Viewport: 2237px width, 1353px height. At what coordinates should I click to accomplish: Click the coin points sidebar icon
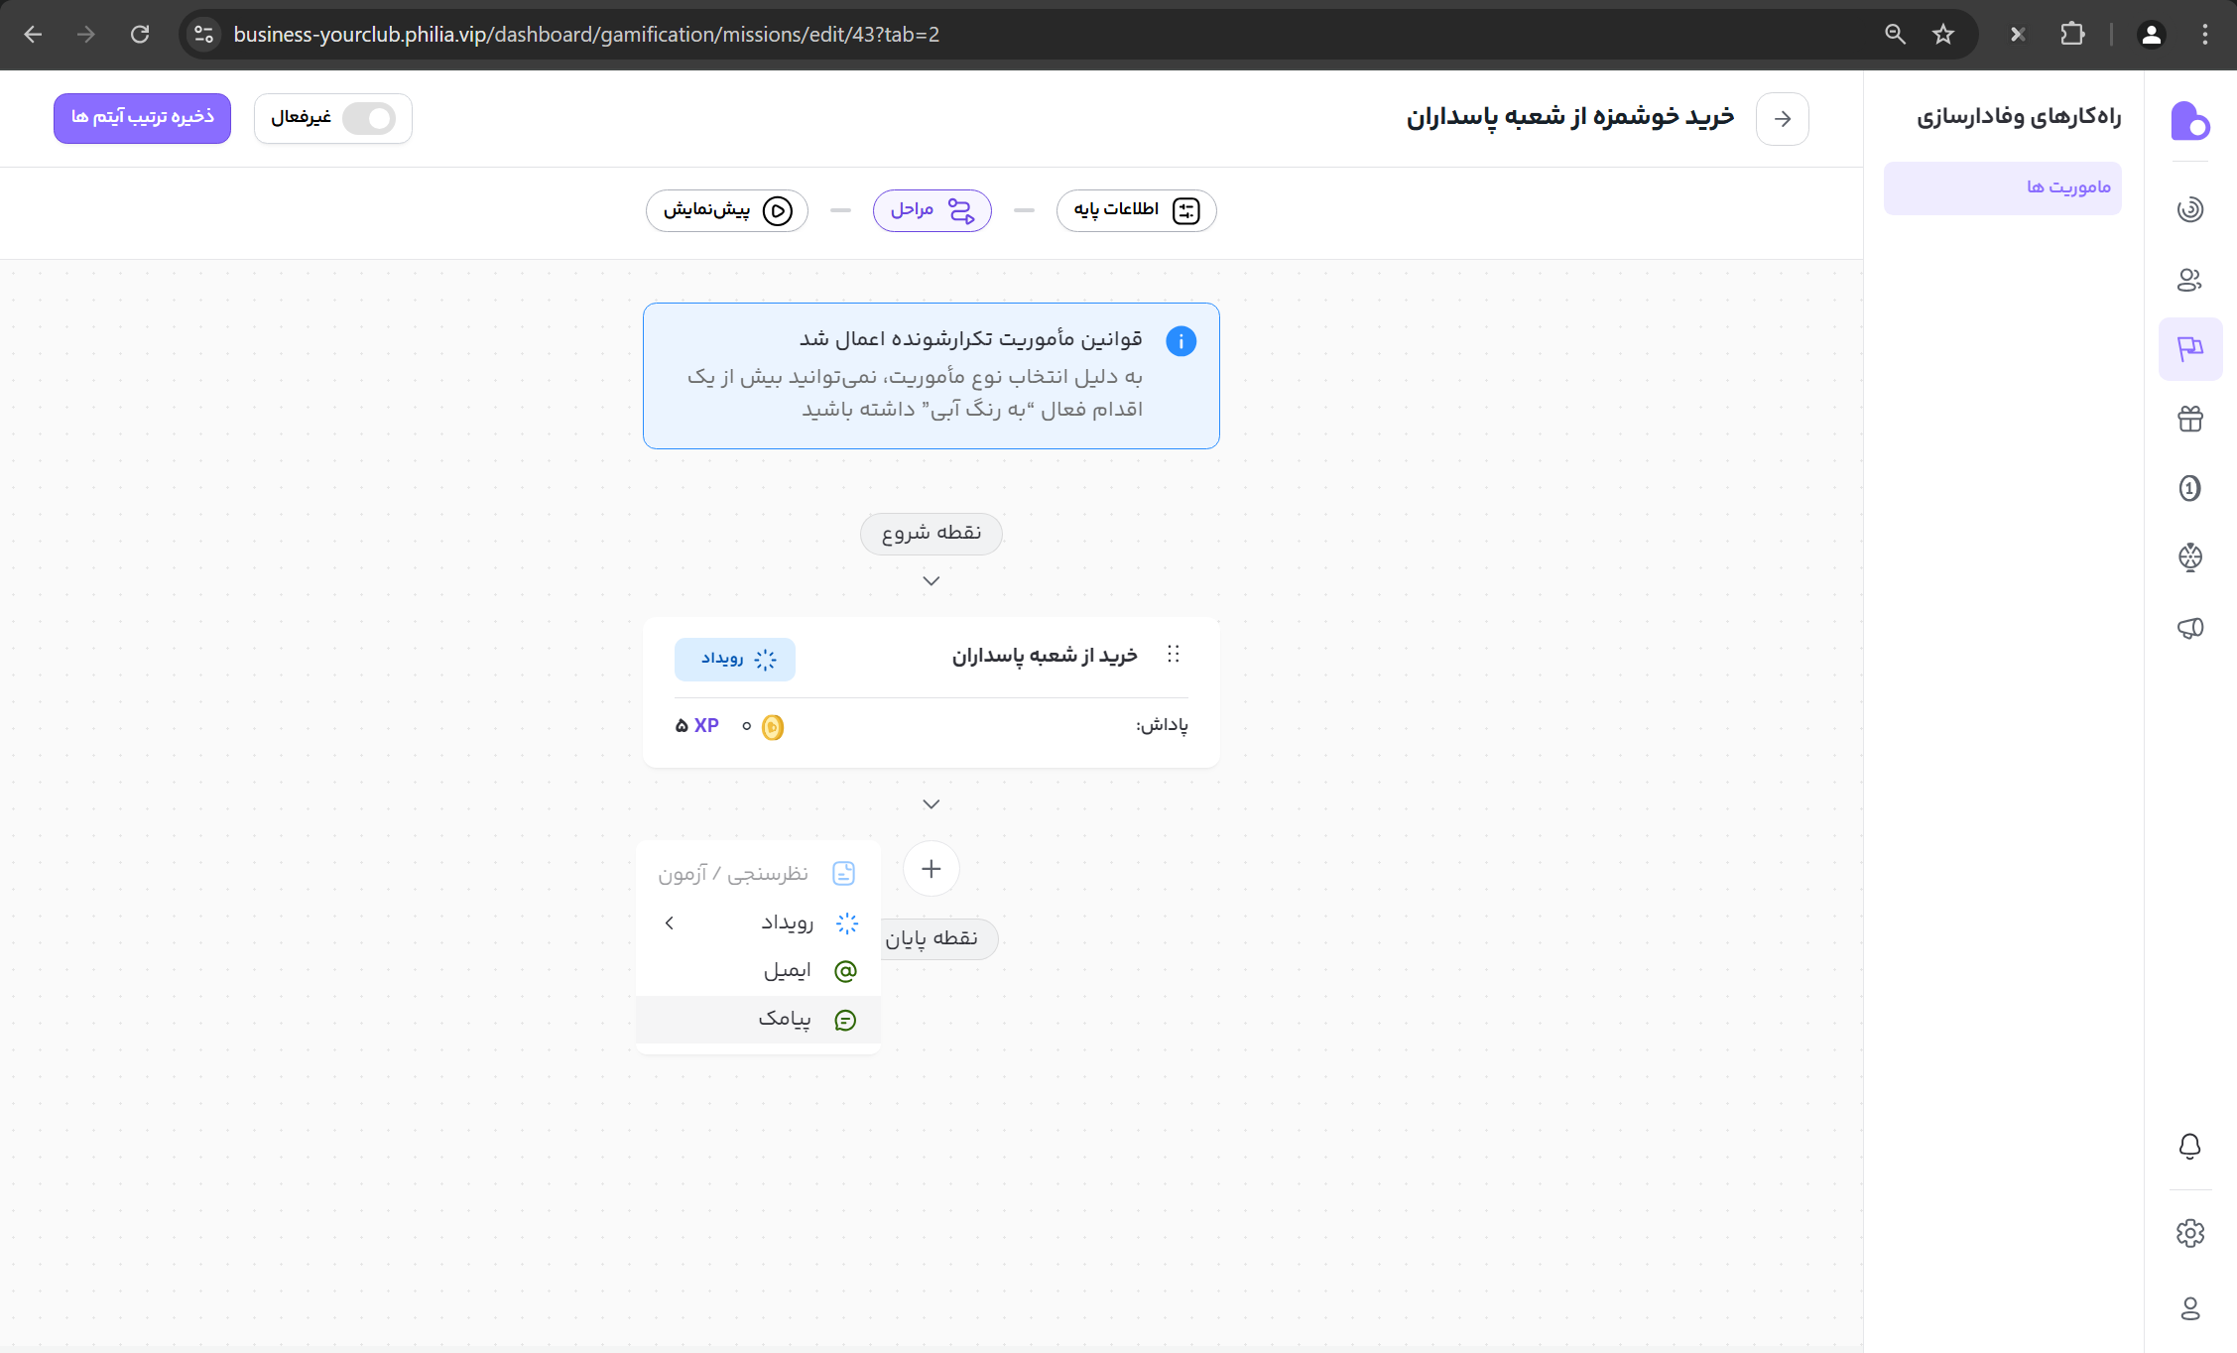tap(2190, 488)
